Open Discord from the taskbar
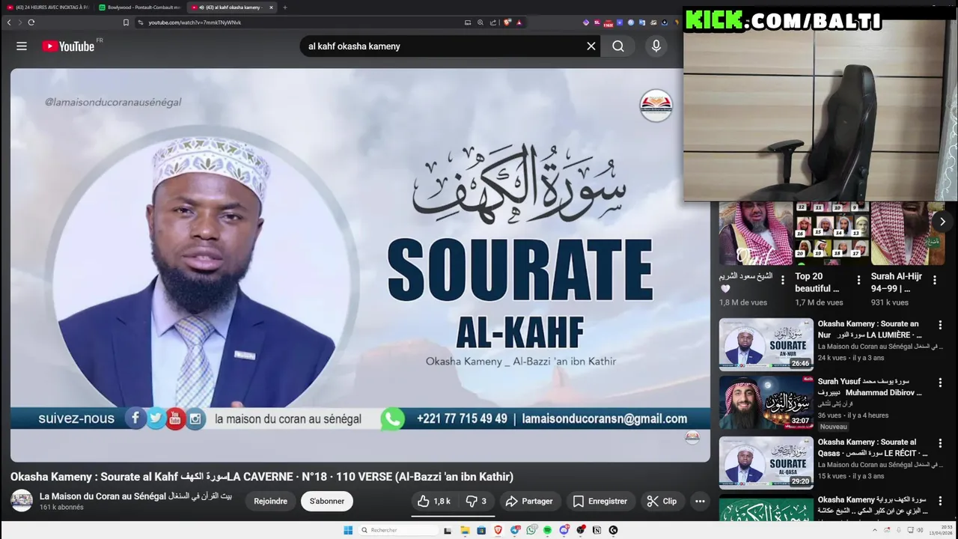Screen dimensions: 958x539 (x=564, y=530)
